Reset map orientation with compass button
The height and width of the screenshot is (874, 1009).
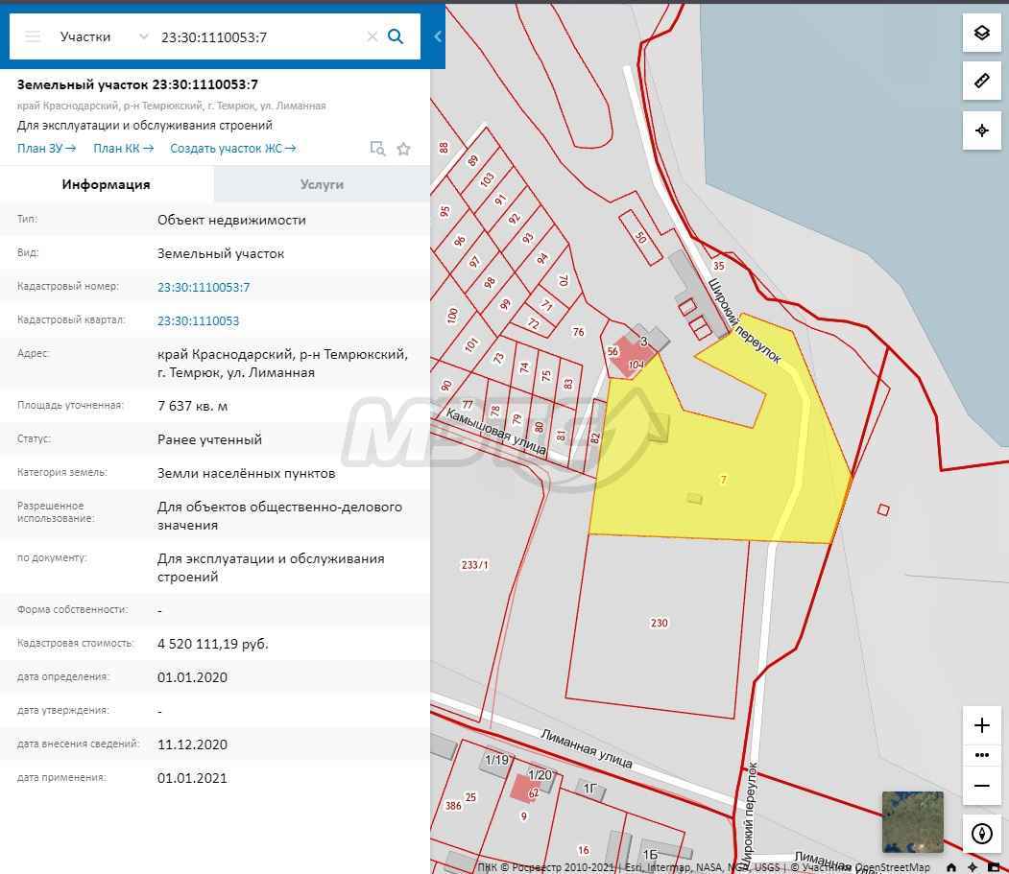click(981, 833)
